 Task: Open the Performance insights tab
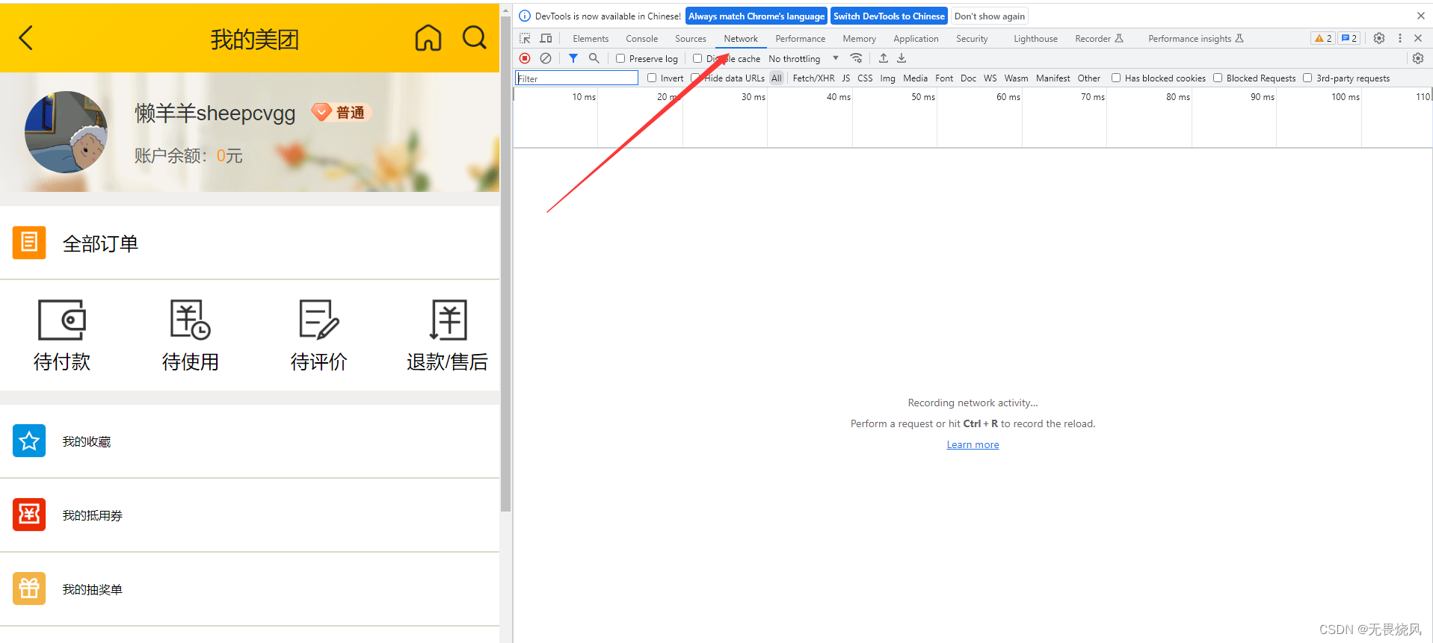[1196, 39]
